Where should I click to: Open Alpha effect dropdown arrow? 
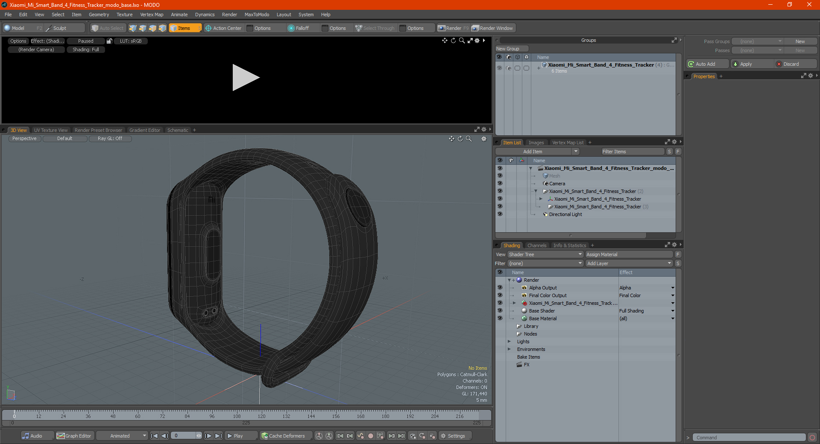673,288
